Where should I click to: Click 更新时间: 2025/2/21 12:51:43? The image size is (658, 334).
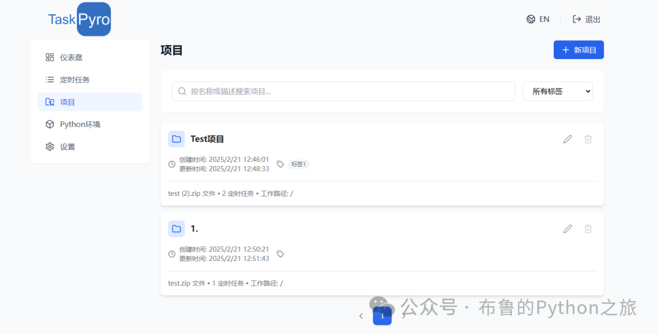(224, 259)
